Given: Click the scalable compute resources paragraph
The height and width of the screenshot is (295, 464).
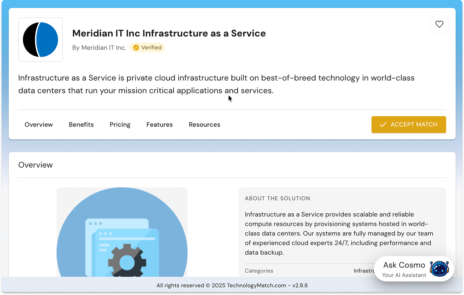Looking at the screenshot, I should [339, 233].
